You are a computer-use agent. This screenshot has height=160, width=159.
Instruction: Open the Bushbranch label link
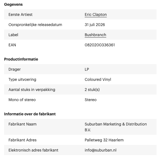(x=95, y=35)
